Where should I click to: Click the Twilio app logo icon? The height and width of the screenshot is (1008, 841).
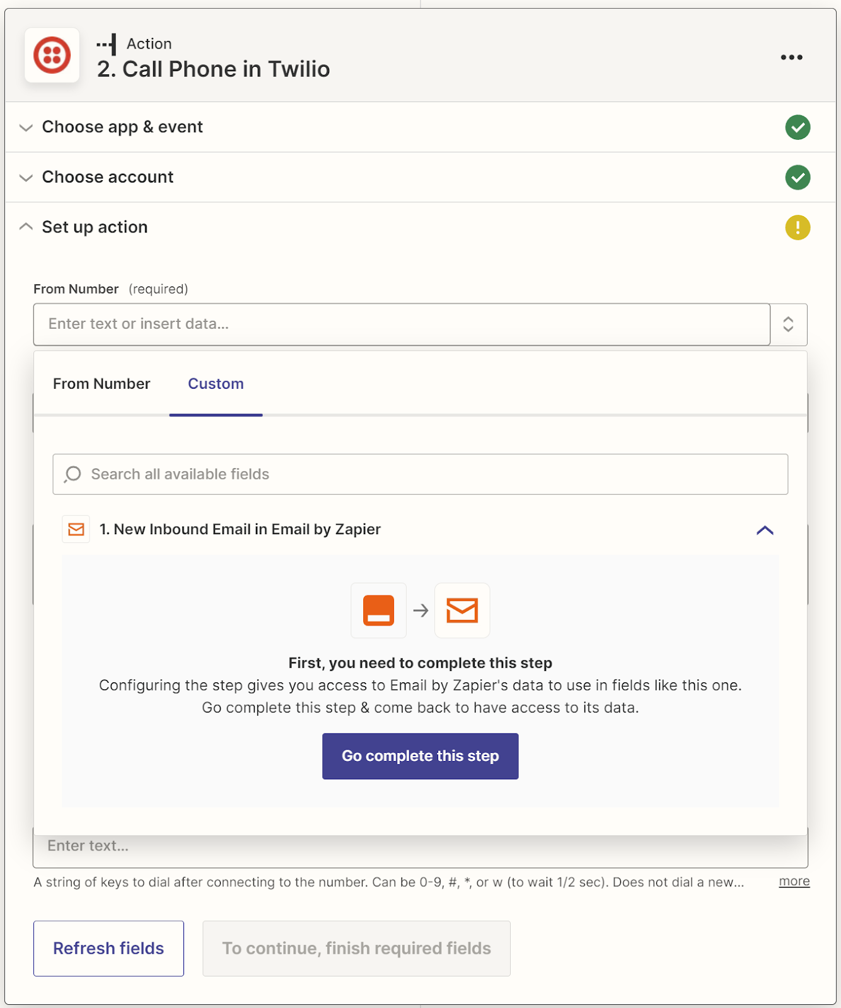coord(52,55)
